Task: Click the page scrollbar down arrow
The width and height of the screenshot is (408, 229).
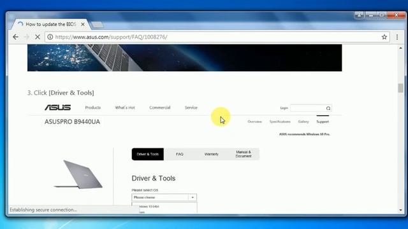Action: point(400,210)
